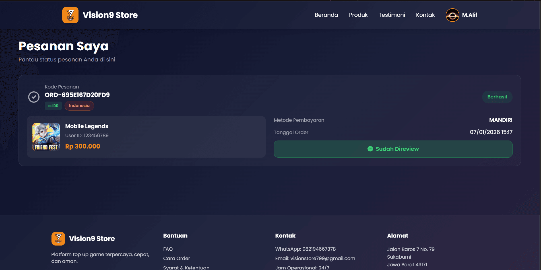The height and width of the screenshot is (270, 541).
Task: Click the MANDIRI payment method value
Action: pos(501,120)
